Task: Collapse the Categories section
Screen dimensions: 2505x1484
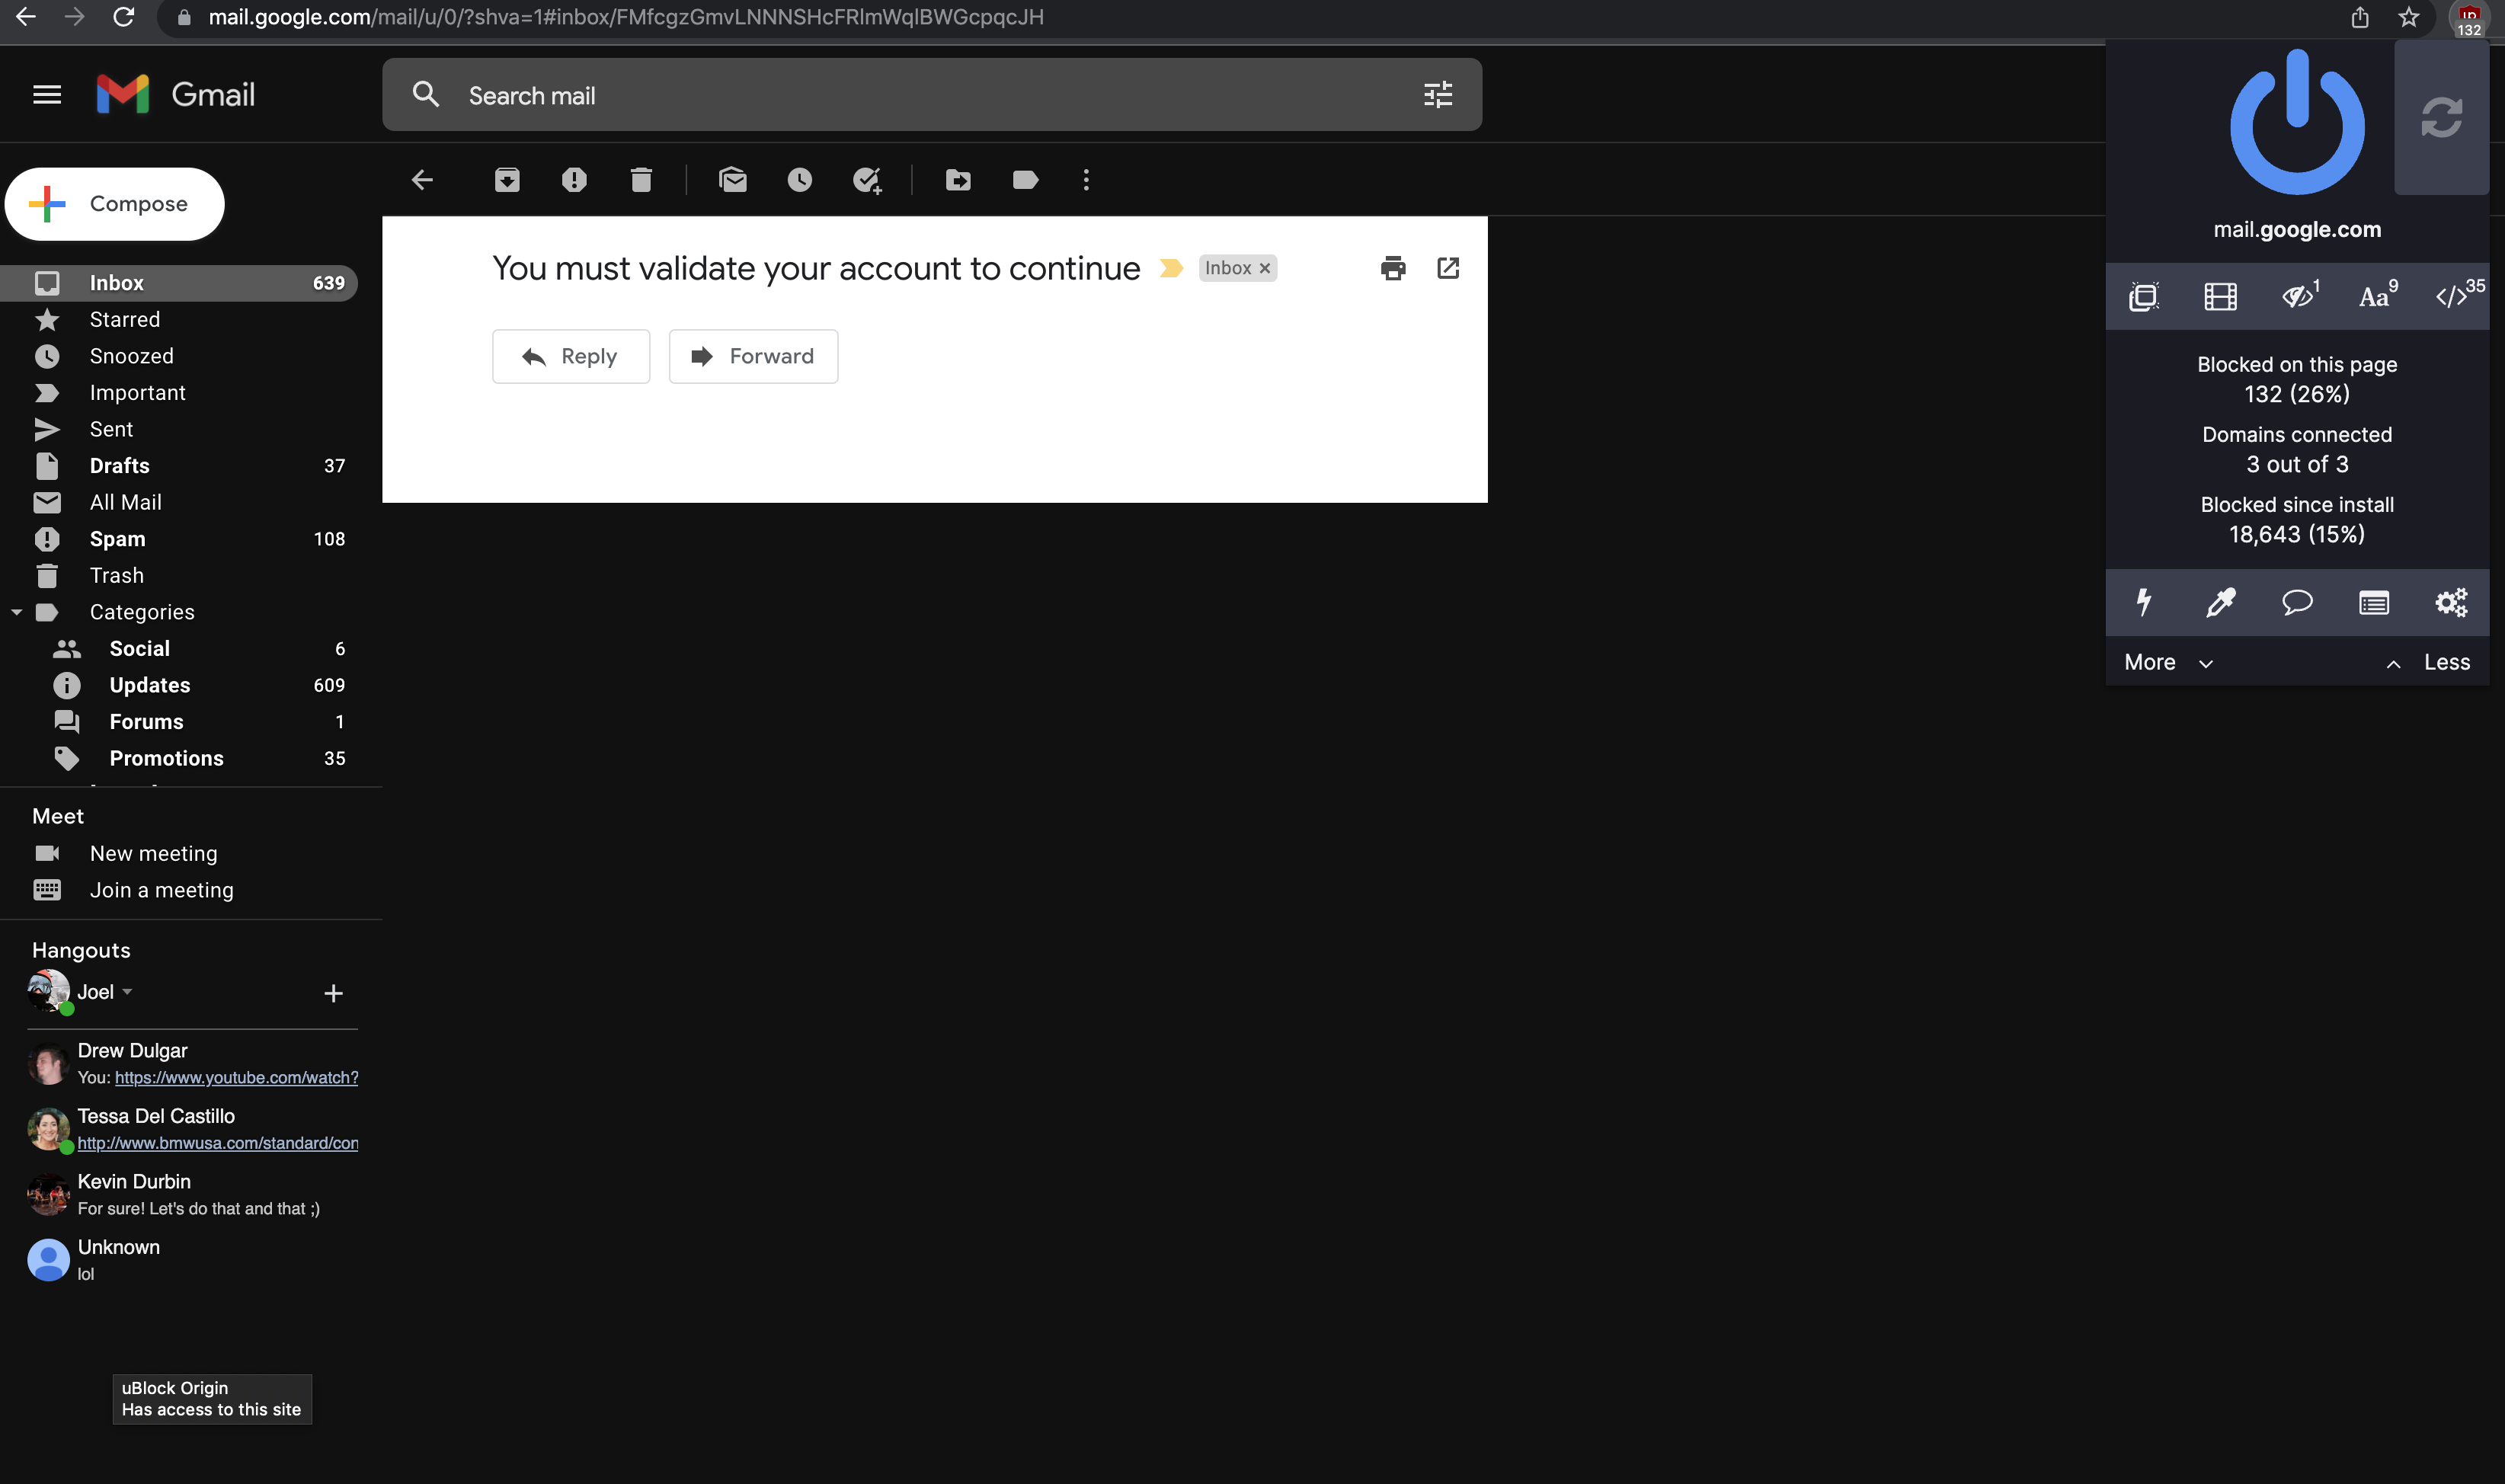Action: coord(16,611)
